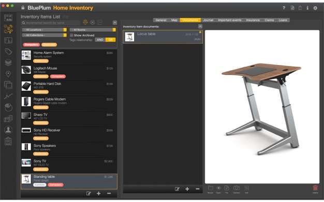Select the Home Alarm System item
Screen dimensions: 324x202
click(x=69, y=56)
